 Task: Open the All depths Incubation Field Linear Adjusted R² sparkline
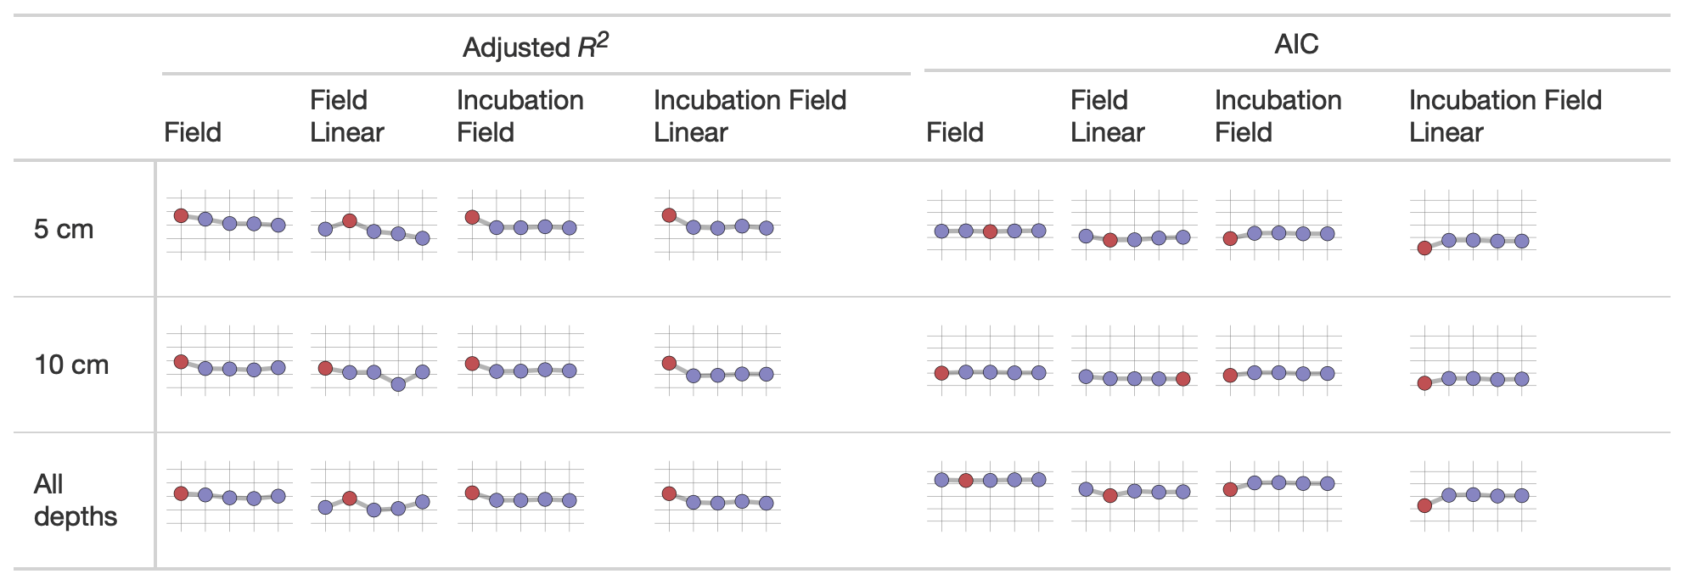[717, 497]
